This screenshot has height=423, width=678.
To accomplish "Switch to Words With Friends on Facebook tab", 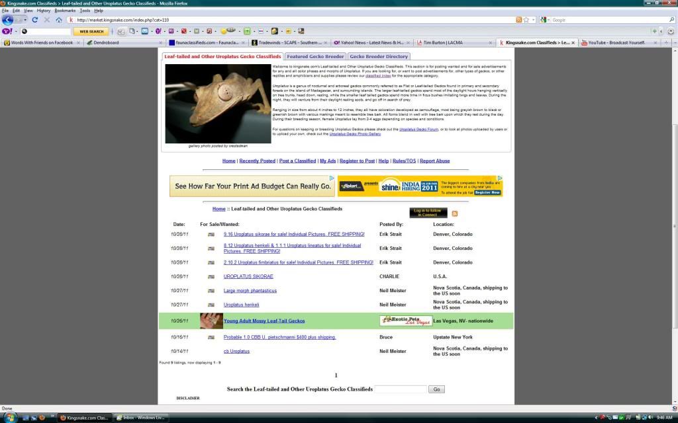I will tap(42, 43).
